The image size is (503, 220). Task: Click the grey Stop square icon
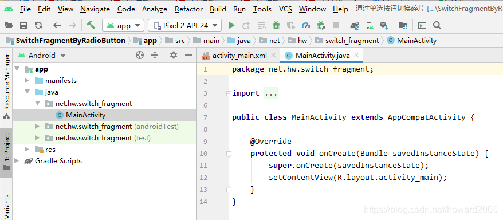click(x=336, y=25)
